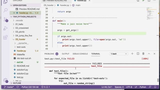Open the Manage gear icon
Screen dimensions: 160x90
[x=5, y=80]
